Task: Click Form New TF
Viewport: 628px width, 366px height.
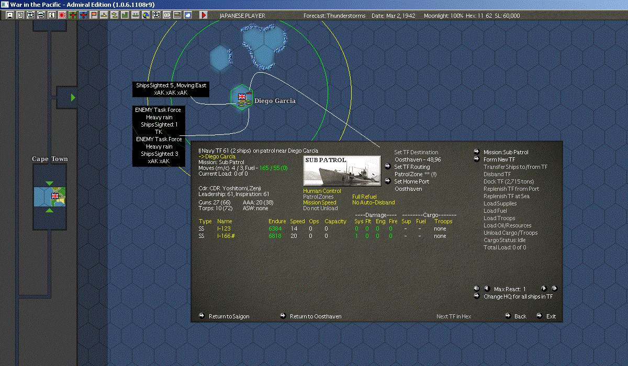Action: pyautogui.click(x=499, y=159)
